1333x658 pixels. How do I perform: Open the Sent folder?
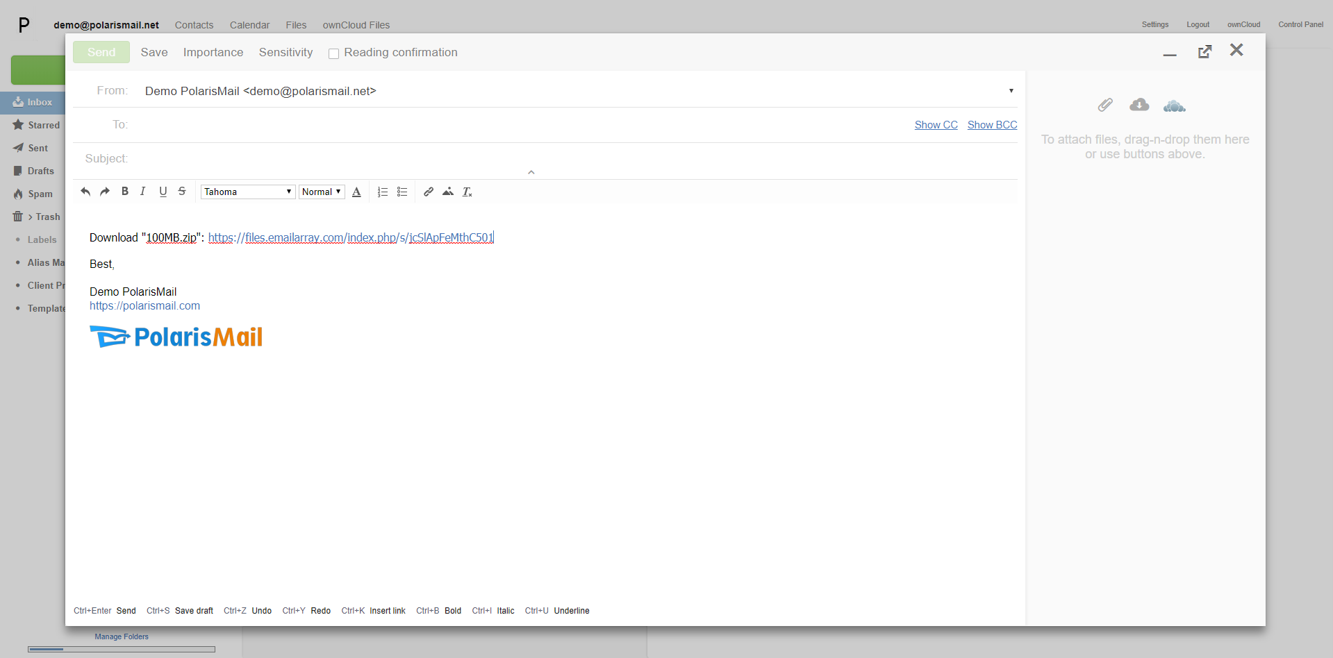coord(31,148)
